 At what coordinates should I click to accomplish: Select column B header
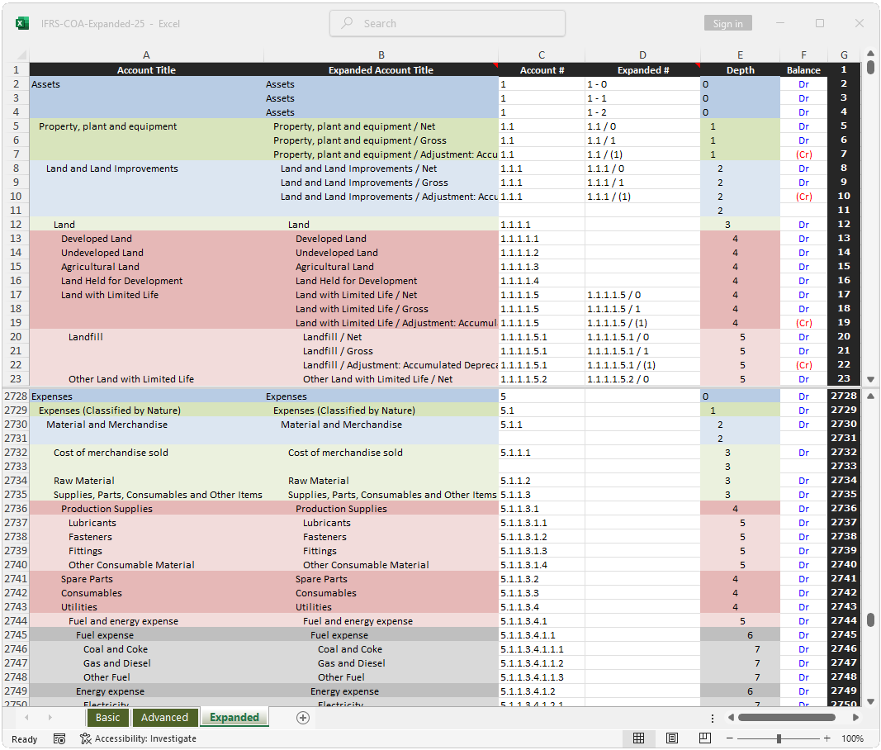381,55
